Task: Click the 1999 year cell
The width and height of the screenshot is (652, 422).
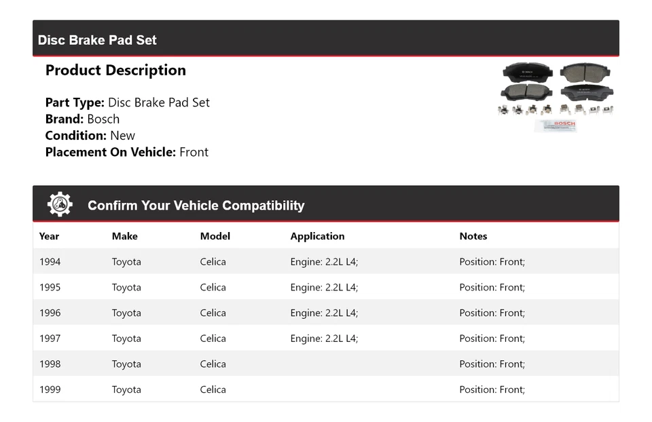Action: tap(50, 389)
